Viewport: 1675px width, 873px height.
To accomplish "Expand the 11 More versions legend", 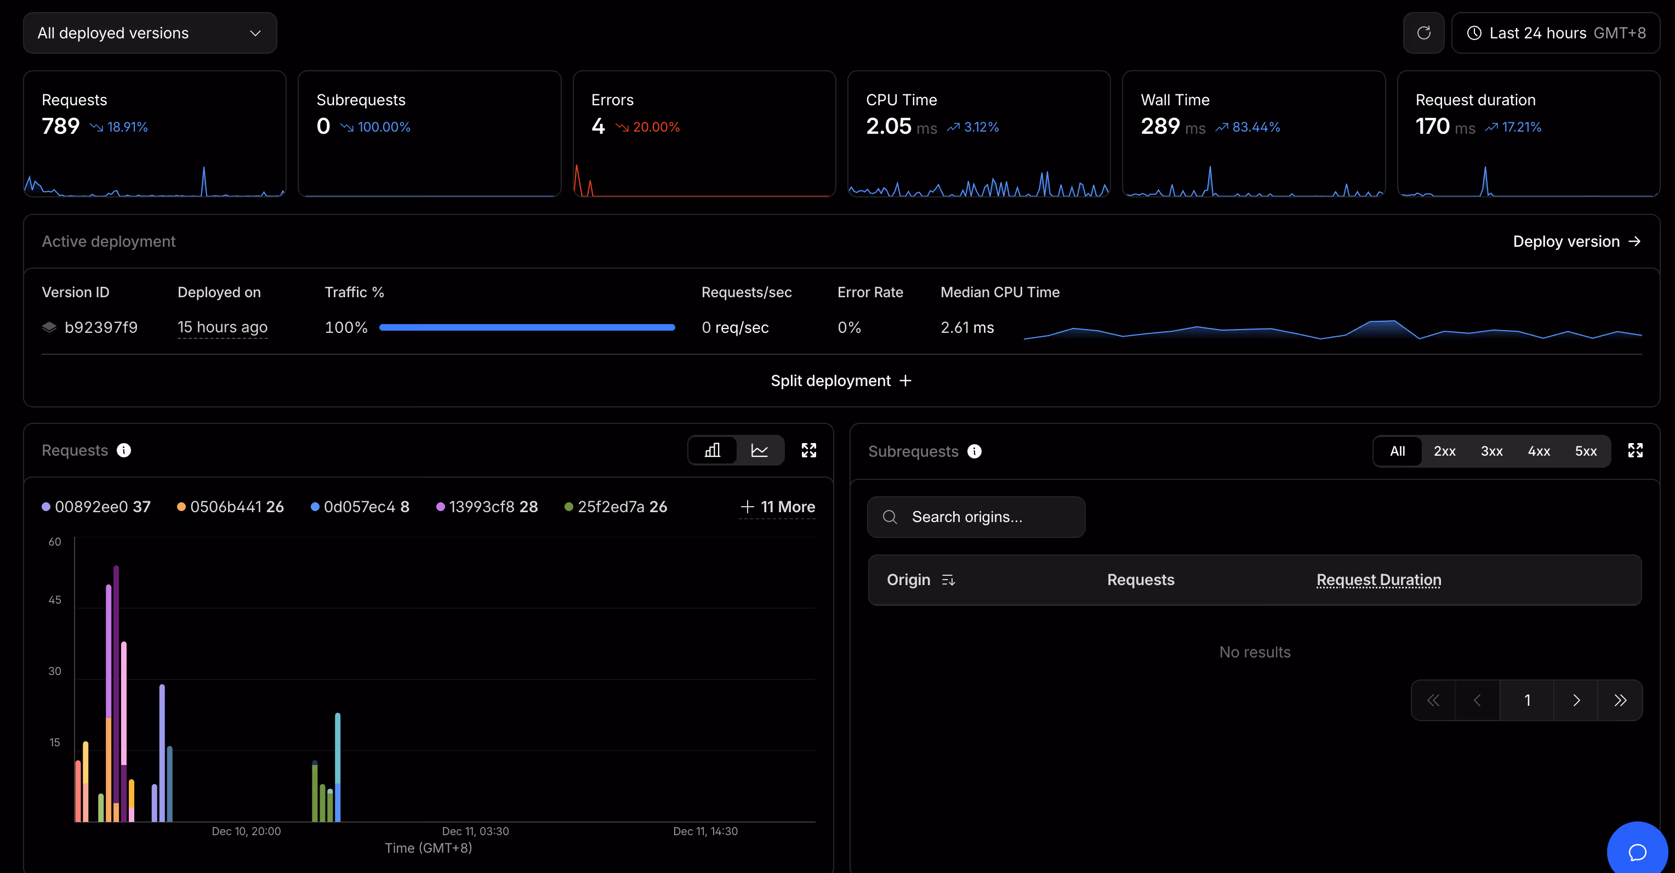I will tap(778, 507).
